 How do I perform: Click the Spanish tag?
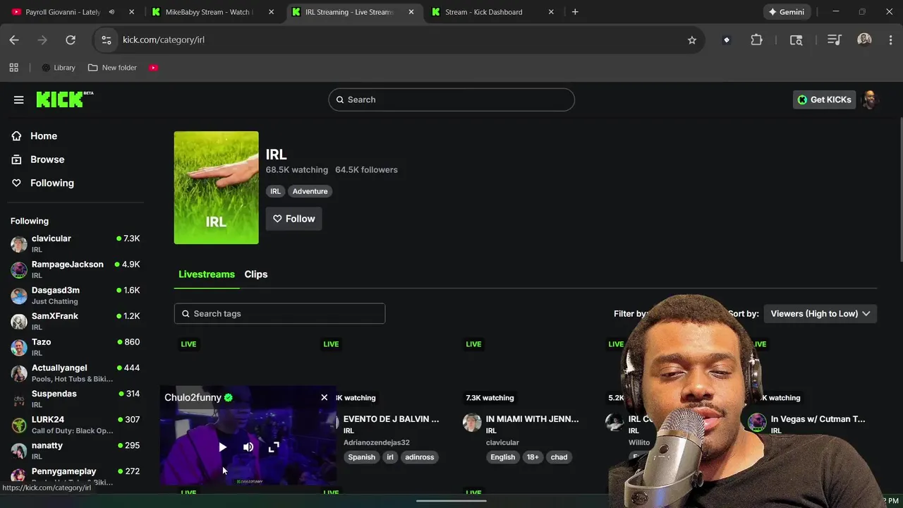click(361, 457)
